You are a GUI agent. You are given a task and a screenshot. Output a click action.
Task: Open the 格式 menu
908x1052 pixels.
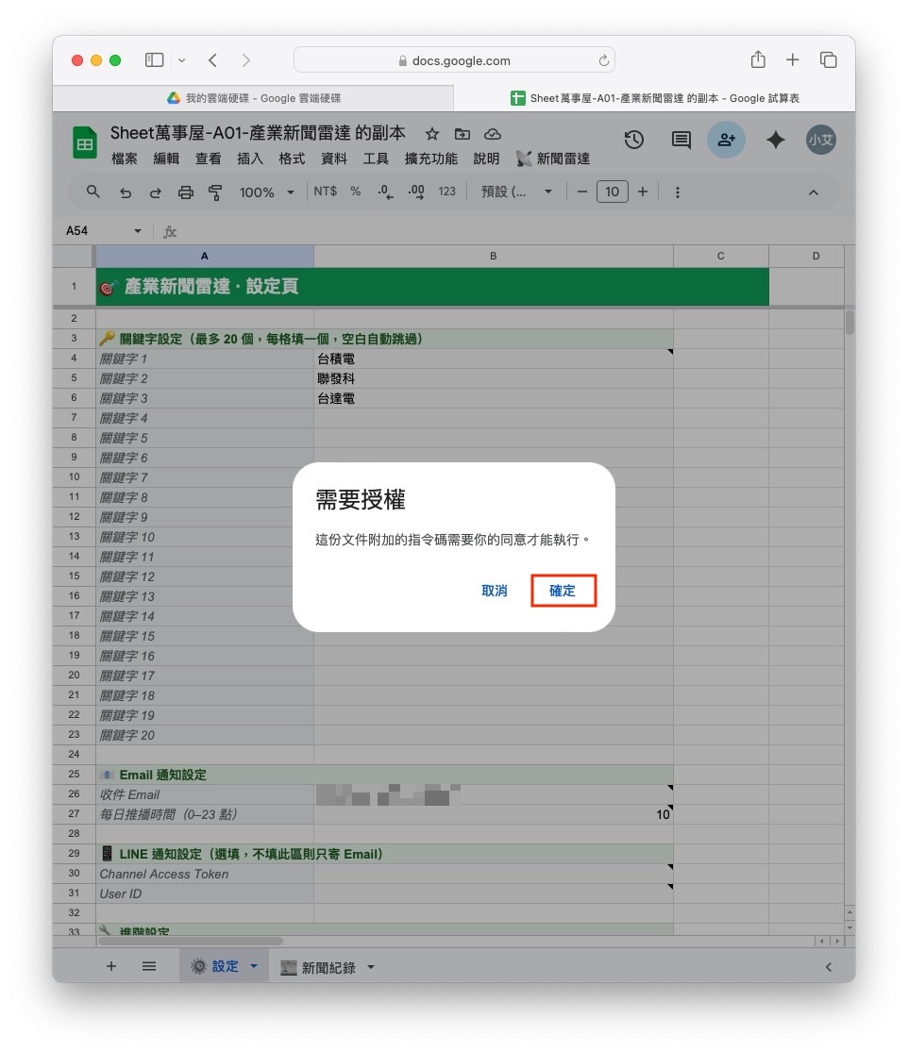coord(292,159)
